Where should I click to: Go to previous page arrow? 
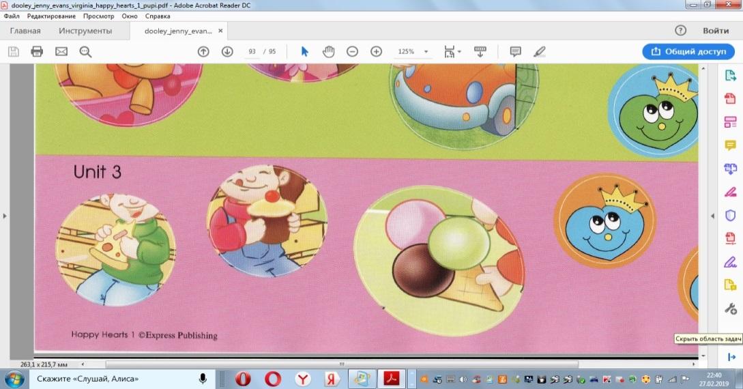(203, 51)
